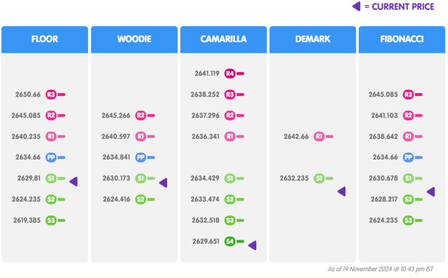This screenshot has height=278, width=448.
Task: Click the Floor R2 value 2645.085
Action: tap(26, 115)
